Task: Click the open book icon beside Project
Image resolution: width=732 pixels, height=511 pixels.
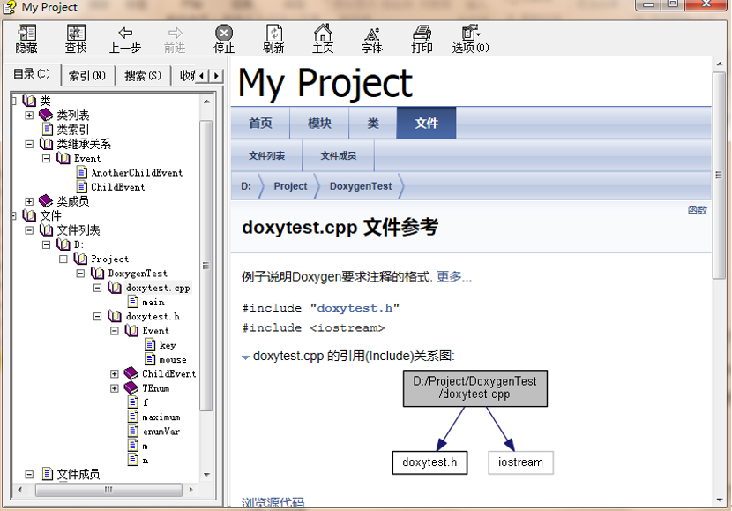Action: [x=80, y=259]
